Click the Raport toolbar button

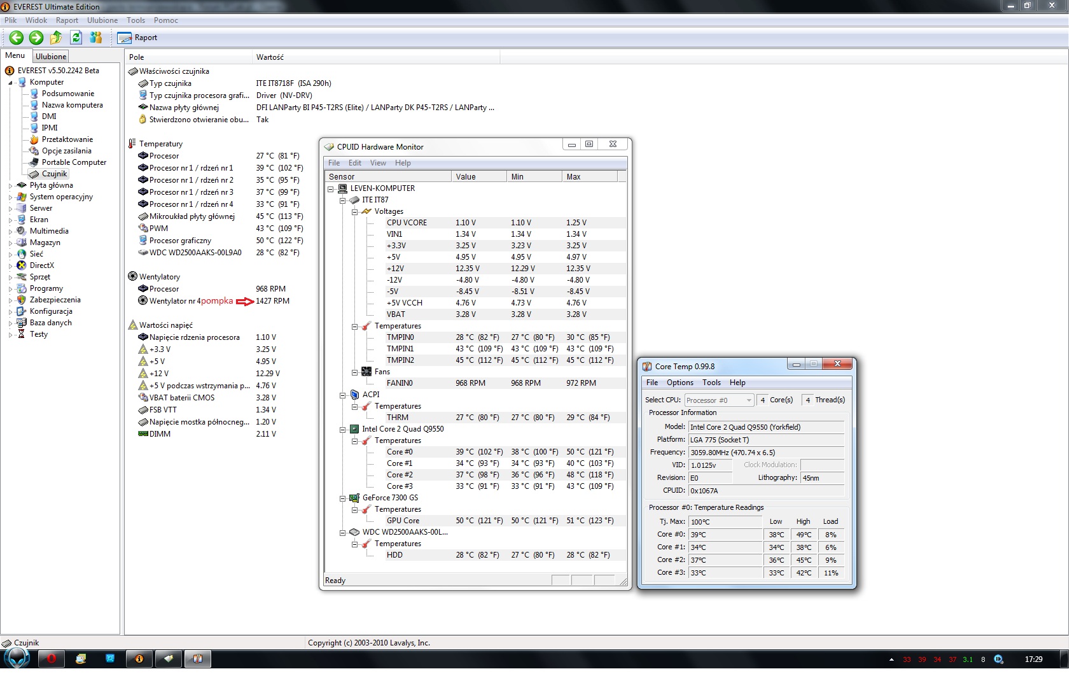point(137,38)
